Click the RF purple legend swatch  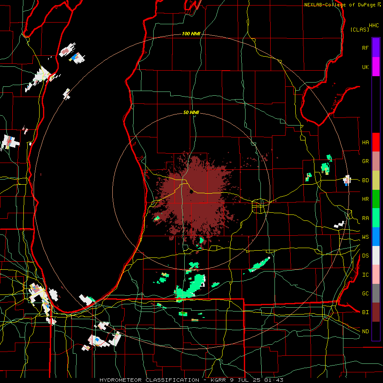[x=376, y=47]
